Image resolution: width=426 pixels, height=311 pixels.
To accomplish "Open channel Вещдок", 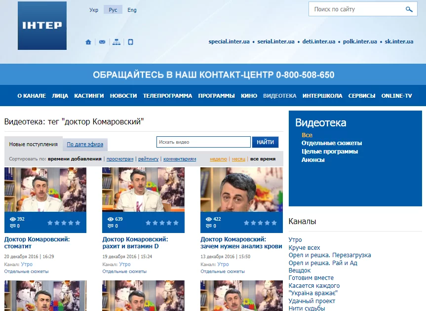I will 300,271.
